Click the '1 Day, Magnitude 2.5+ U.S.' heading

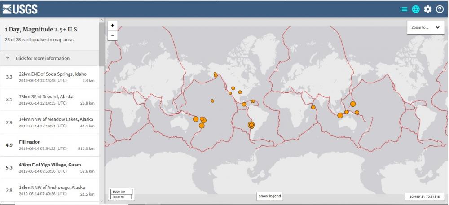[x=42, y=30]
